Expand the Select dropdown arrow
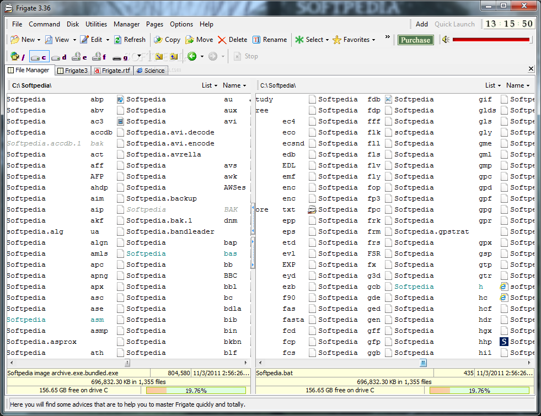The image size is (541, 416). click(x=327, y=40)
